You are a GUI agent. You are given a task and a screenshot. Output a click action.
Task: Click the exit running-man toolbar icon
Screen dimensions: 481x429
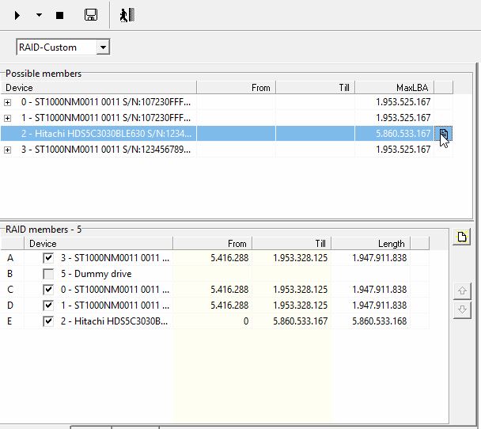127,15
